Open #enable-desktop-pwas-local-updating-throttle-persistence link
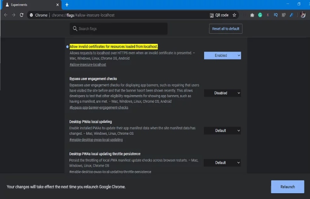This screenshot has width=310, height=199. 110,172
